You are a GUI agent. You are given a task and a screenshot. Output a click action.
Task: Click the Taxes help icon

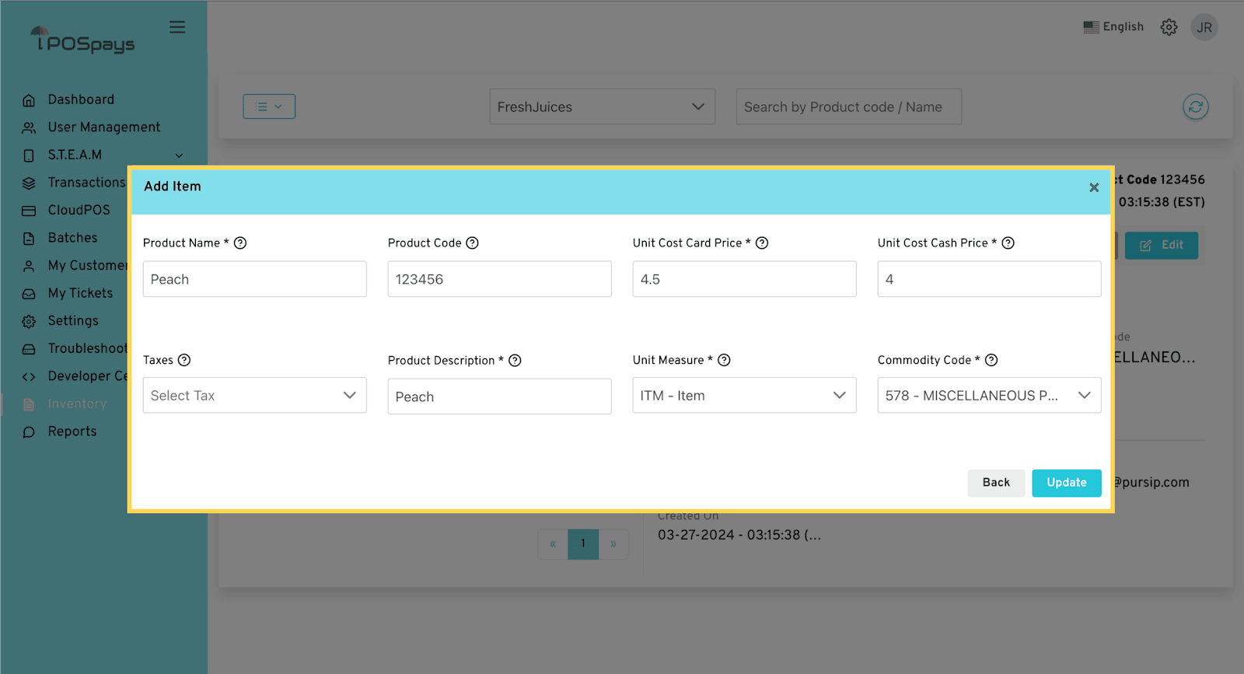184,360
